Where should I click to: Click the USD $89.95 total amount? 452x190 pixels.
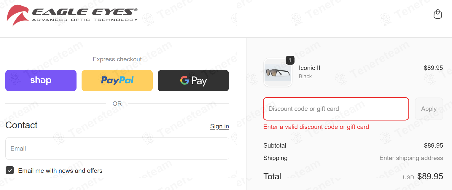[430, 176]
